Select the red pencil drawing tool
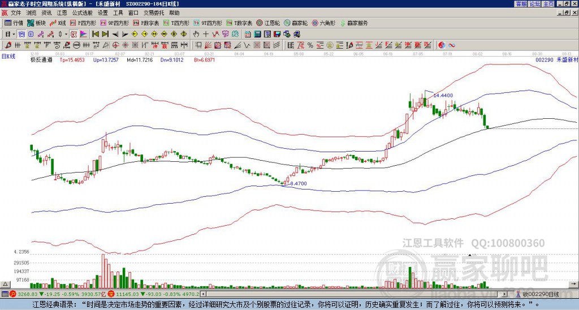Screen dimensions: 579x310 [x=7, y=45]
